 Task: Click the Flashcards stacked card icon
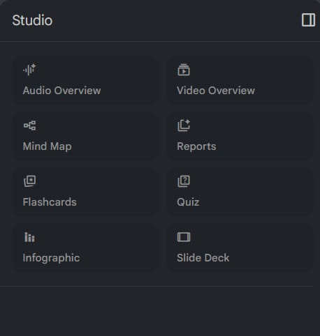click(30, 181)
